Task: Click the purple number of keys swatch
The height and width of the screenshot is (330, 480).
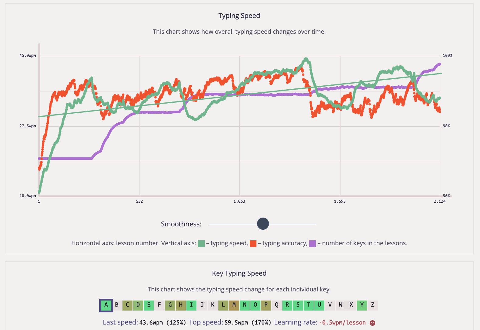Action: pyautogui.click(x=312, y=244)
